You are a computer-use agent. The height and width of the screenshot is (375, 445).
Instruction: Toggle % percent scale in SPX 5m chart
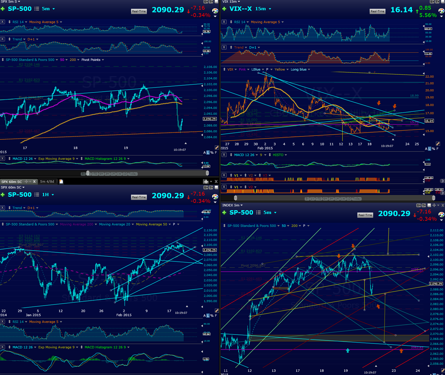(x=212, y=153)
